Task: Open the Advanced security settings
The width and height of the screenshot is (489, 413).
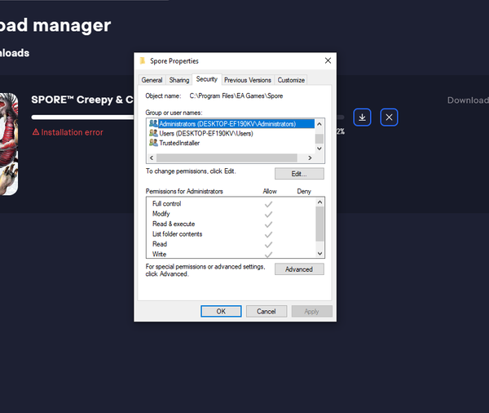Action: 299,269
